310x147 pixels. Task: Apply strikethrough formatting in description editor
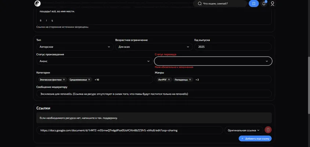coord(52,21)
